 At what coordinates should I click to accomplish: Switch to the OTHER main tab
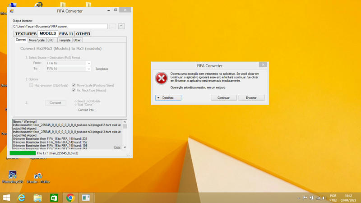coord(83,34)
